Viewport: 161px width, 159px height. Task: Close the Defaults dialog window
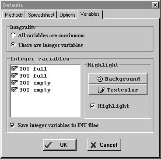click(155, 5)
